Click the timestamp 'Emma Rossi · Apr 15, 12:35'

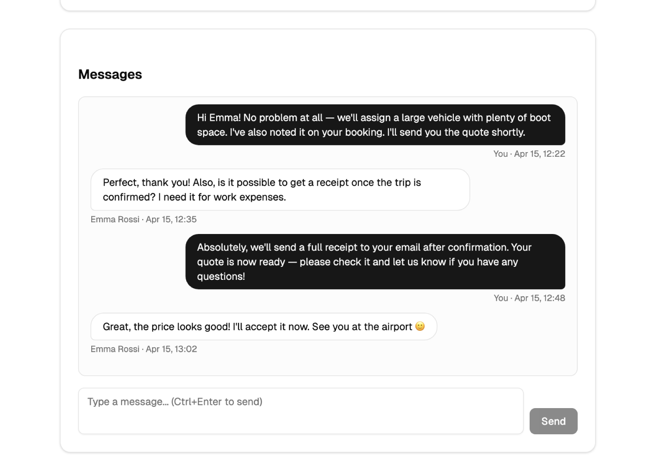coord(144,219)
